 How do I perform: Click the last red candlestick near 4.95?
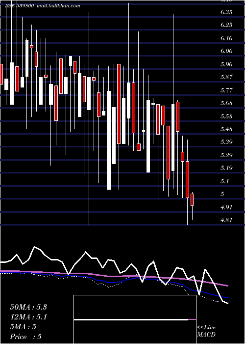192,200
